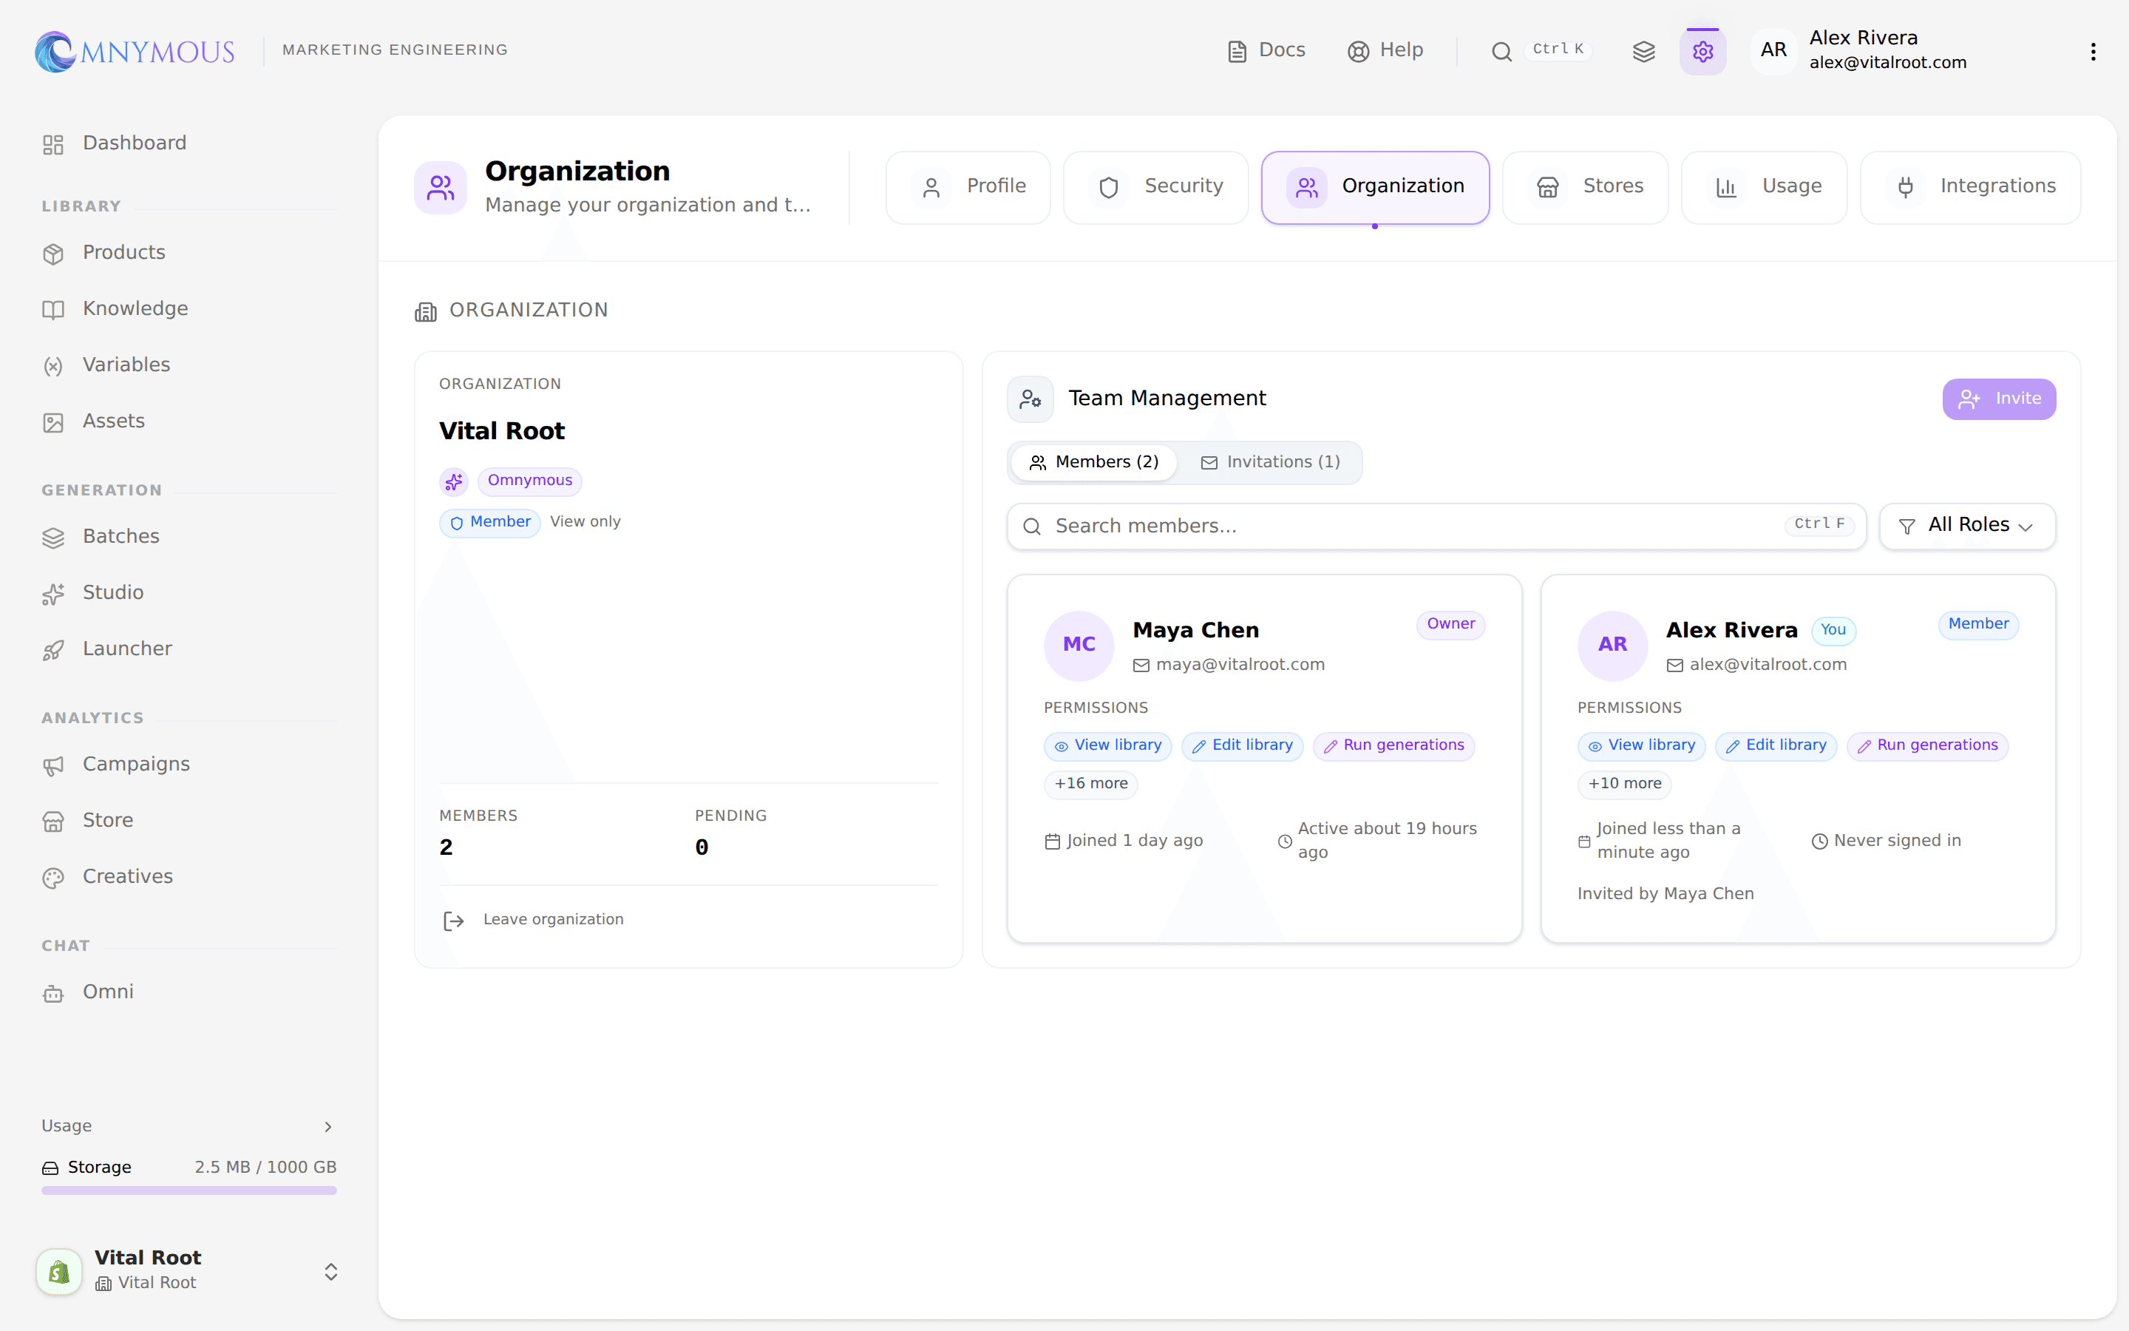Open Assets in the sidebar

pos(189,421)
